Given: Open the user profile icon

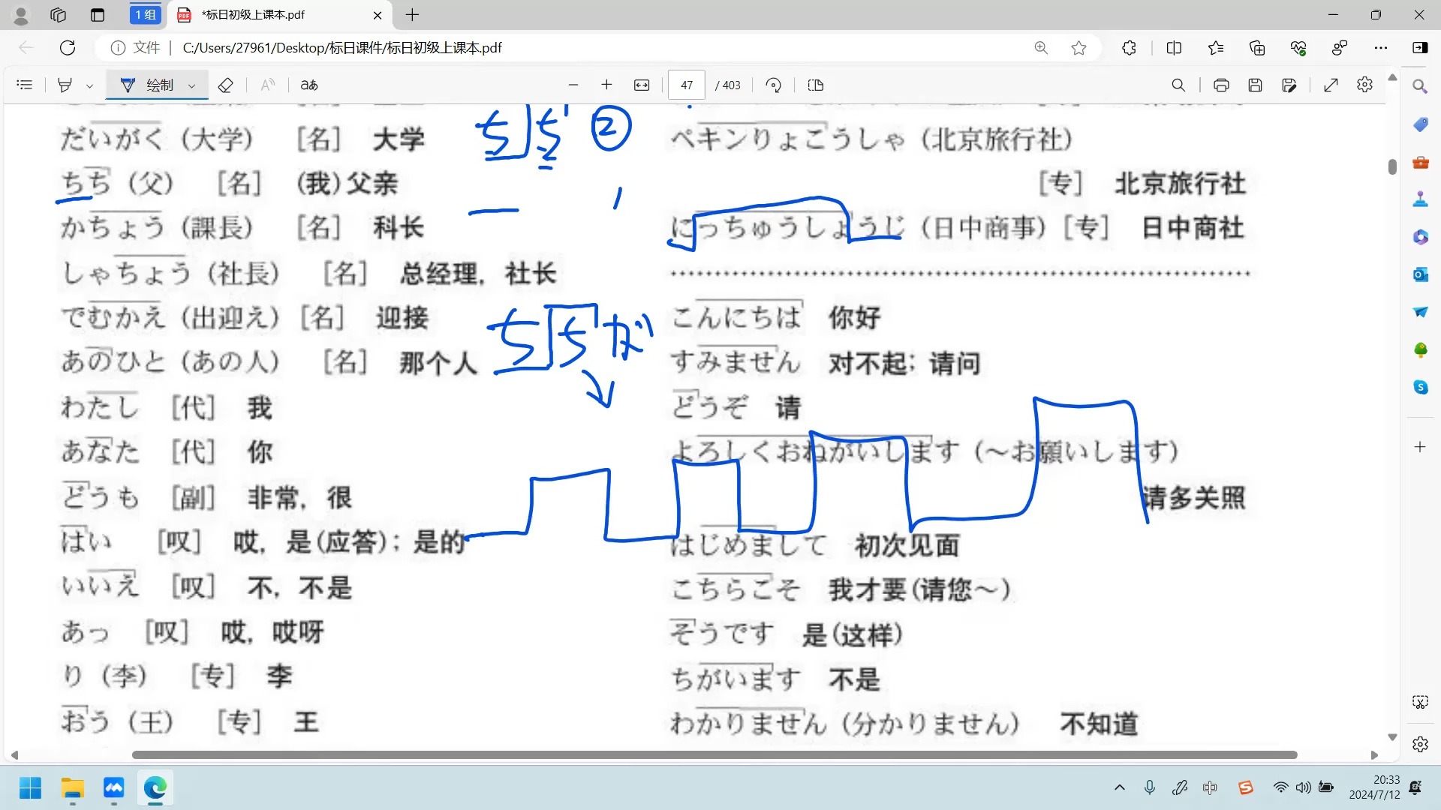Looking at the screenshot, I should (21, 14).
